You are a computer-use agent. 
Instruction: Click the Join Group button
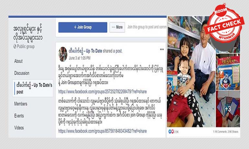[x=83, y=27]
